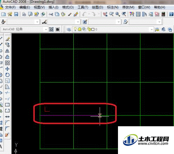This screenshot has height=154, width=174.
Task: Click My Workspace house icon
Action: [x=58, y=29]
